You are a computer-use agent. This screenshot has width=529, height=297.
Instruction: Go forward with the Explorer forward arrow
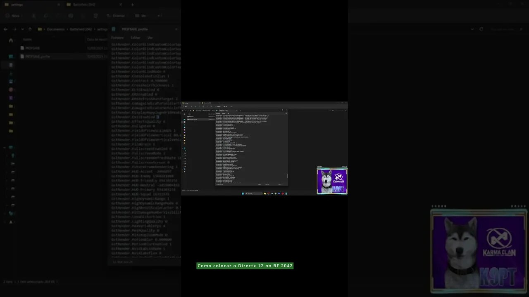click(14, 29)
